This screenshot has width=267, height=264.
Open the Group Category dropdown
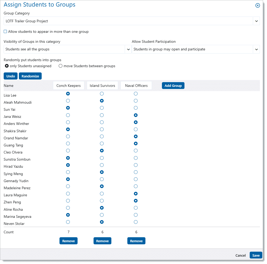[x=256, y=21]
